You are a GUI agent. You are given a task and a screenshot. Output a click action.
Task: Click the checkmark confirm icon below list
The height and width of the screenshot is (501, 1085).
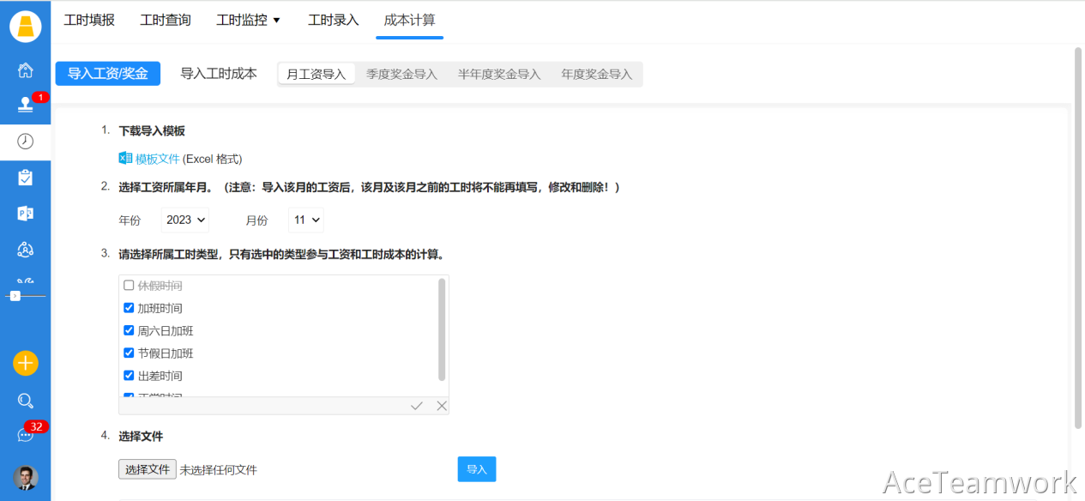coord(417,406)
